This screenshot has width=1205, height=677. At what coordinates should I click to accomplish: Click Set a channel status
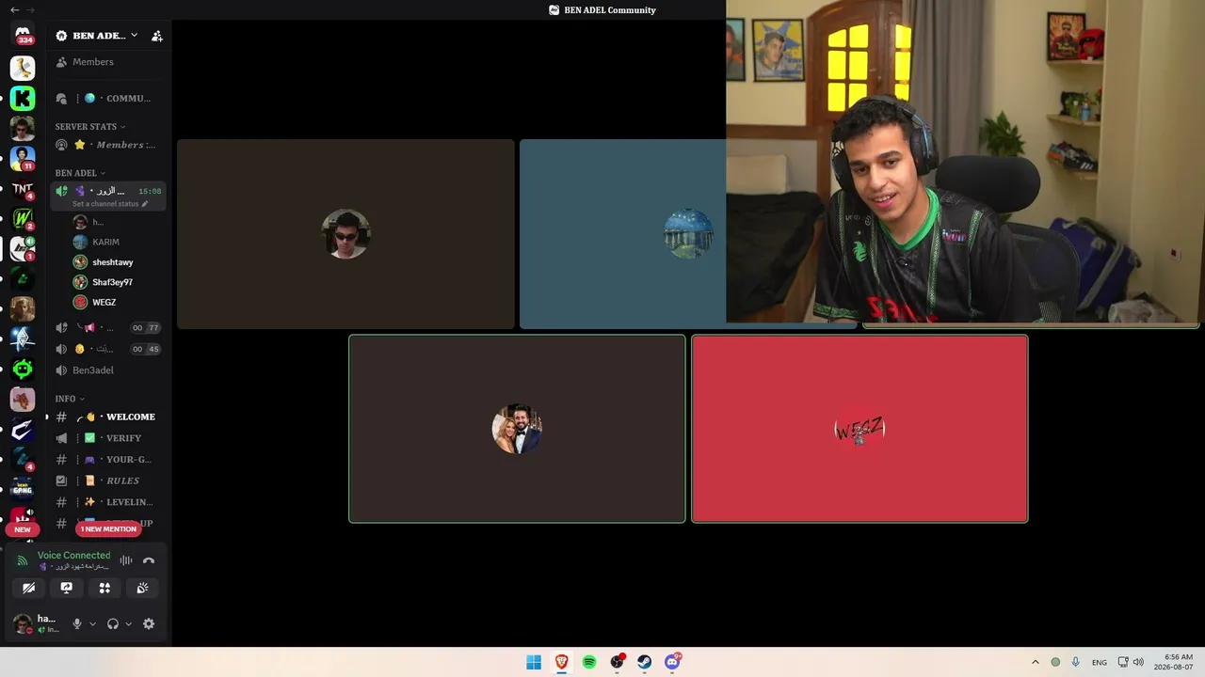(110, 204)
